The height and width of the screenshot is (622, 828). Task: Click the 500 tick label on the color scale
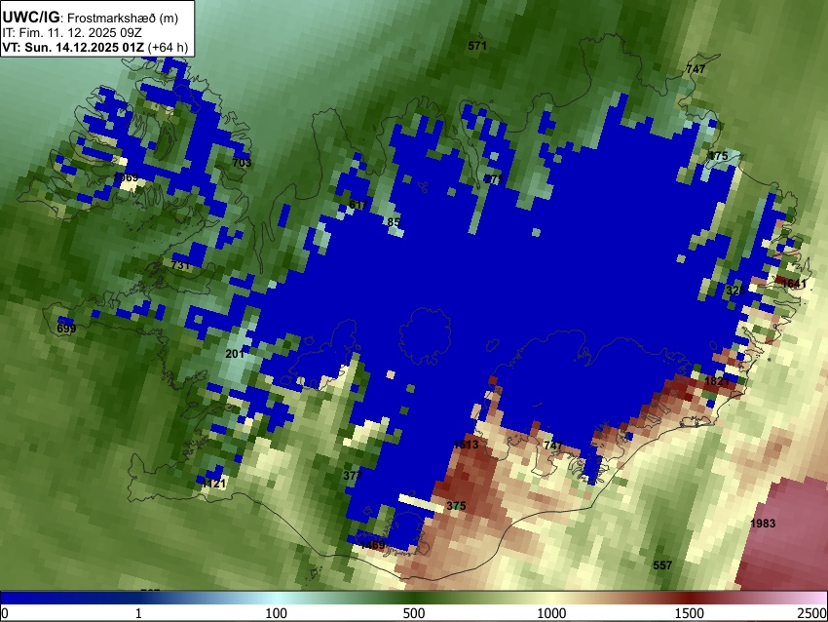click(414, 613)
